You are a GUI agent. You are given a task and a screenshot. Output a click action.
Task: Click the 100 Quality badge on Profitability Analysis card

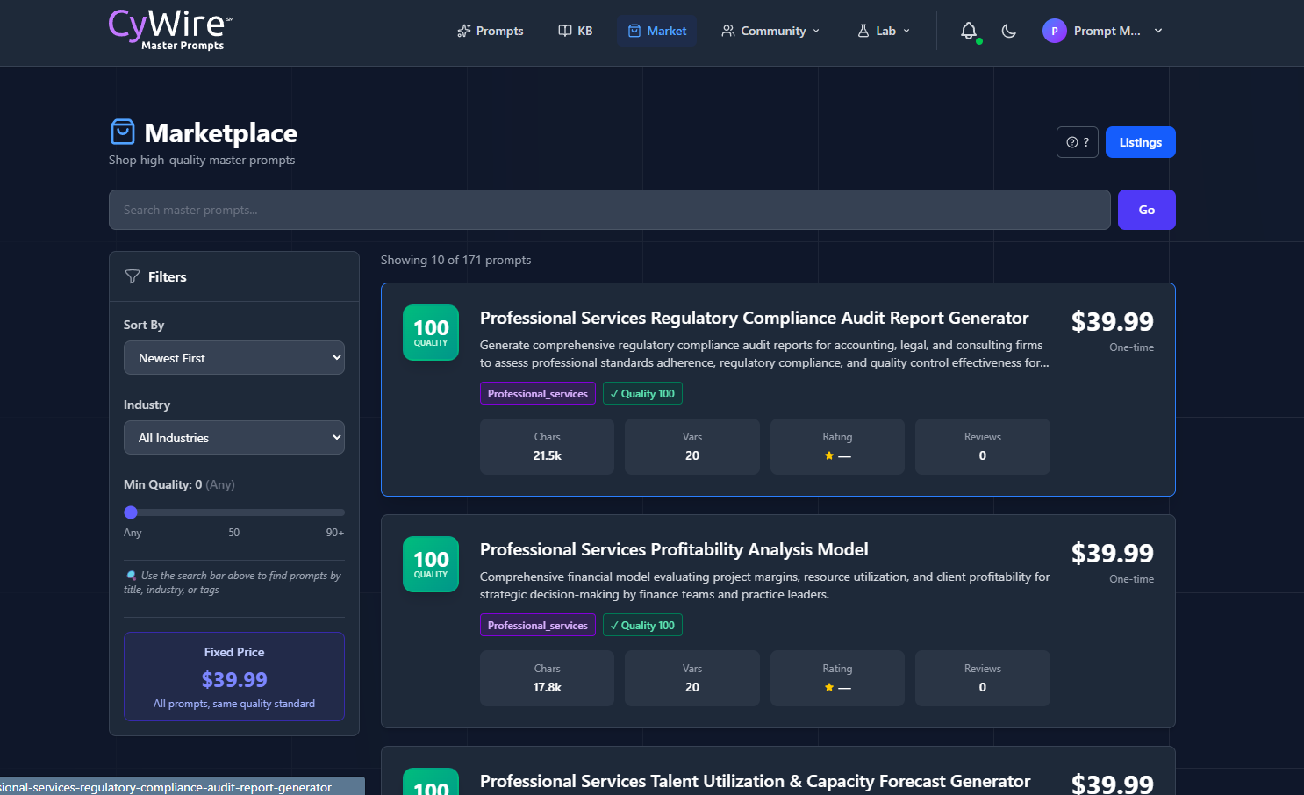(431, 564)
